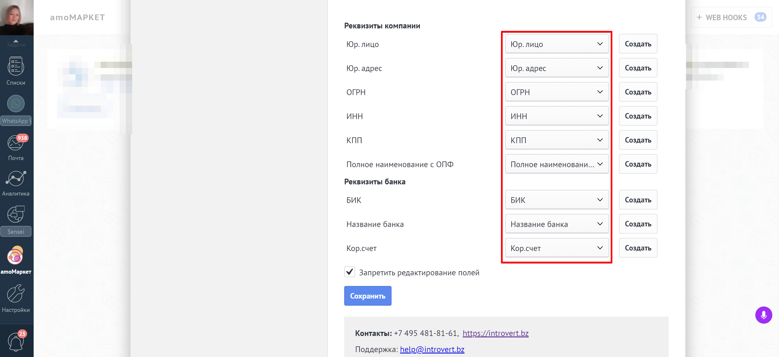This screenshot has height=357, width=779.
Task: Open the WhatsApp sidebar icon
Action: (x=16, y=104)
